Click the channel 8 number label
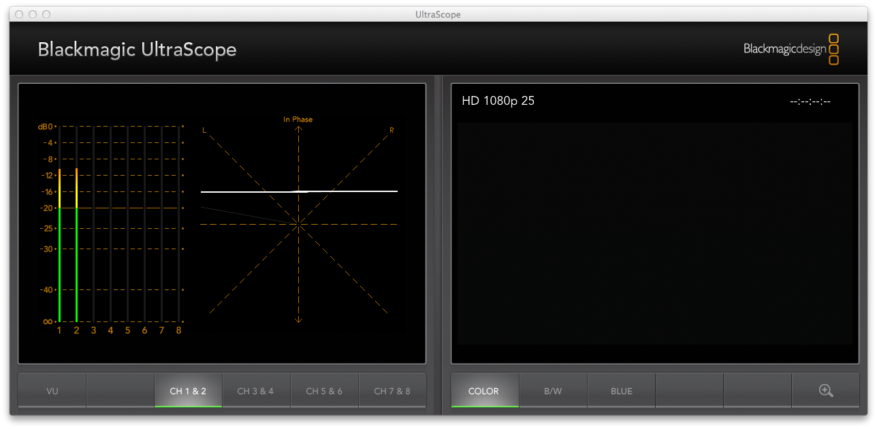The image size is (877, 429). click(178, 331)
